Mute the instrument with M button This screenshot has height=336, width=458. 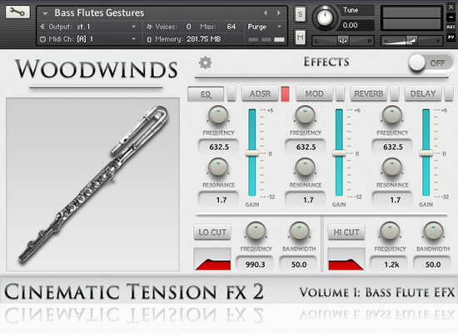[x=300, y=38]
